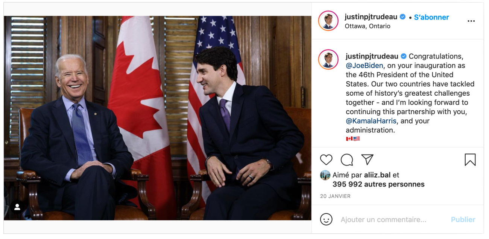Show the 395 992 autres personnes likes list
This screenshot has width=489, height=239.
coord(378,184)
